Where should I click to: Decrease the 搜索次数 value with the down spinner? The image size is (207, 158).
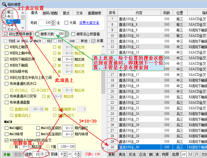66,35
